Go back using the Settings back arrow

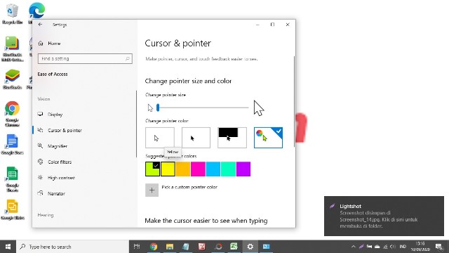[x=40, y=25]
